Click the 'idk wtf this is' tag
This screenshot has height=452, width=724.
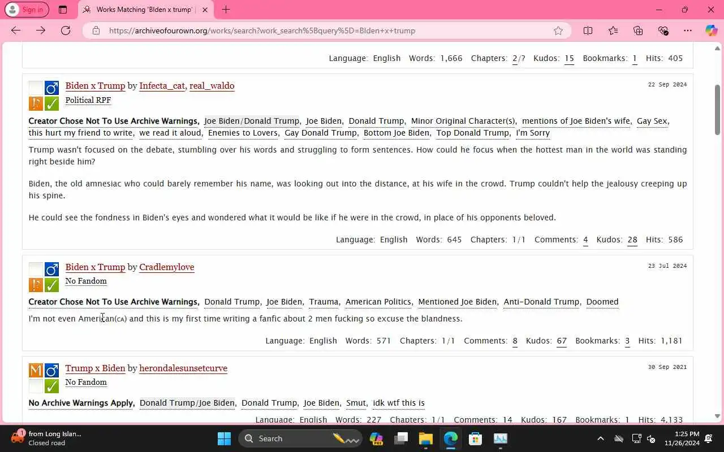[399, 403]
